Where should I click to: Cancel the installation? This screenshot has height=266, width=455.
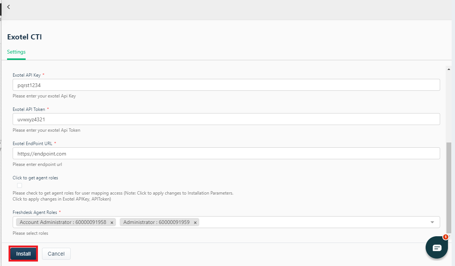[x=56, y=253]
